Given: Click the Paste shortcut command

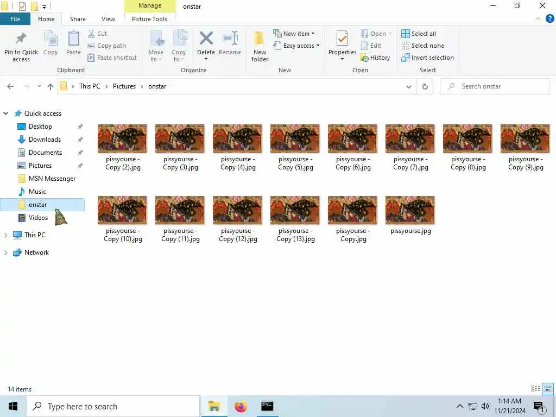Looking at the screenshot, I should pos(112,58).
